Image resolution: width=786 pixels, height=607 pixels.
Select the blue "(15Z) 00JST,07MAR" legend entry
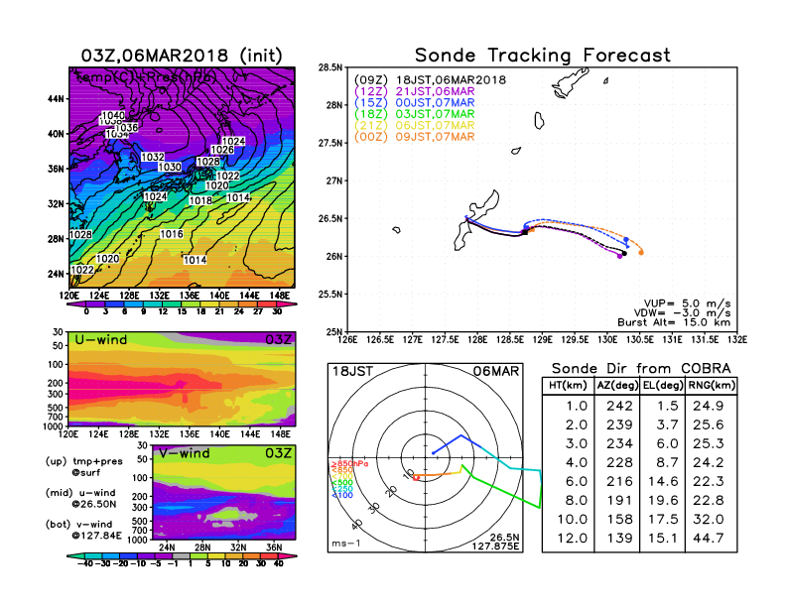click(414, 103)
